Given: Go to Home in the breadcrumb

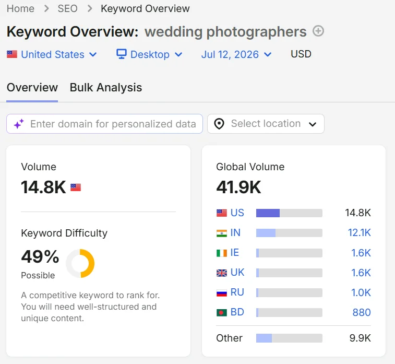Looking at the screenshot, I should (20, 8).
